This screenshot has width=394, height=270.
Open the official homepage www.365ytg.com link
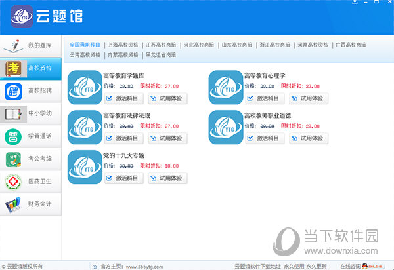click(144, 267)
